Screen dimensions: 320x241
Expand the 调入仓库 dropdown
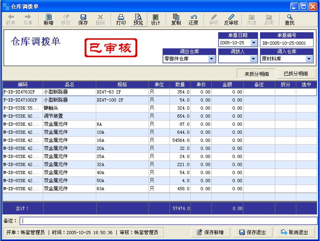coord(309,59)
